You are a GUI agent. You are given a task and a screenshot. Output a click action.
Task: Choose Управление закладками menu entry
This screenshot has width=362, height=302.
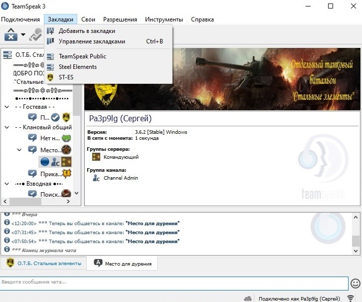click(x=108, y=41)
